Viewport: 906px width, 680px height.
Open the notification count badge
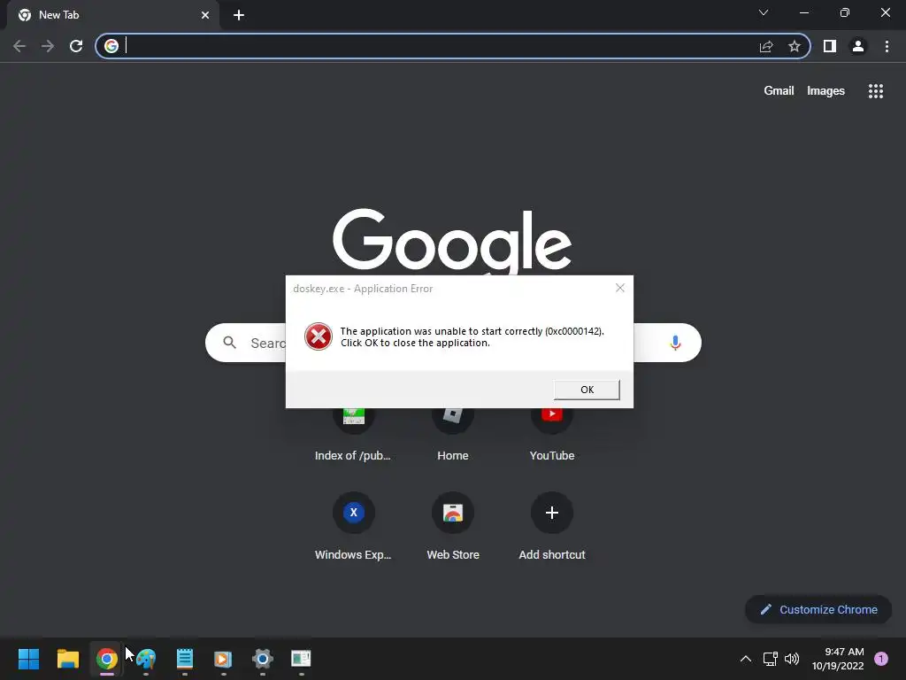(881, 659)
